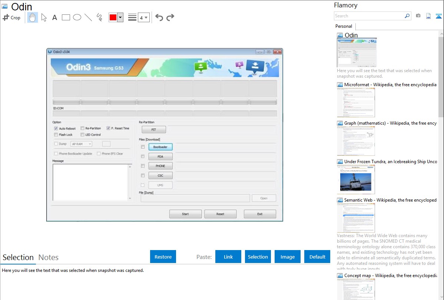Select the text annotation tool
444x300 pixels.
54,17
